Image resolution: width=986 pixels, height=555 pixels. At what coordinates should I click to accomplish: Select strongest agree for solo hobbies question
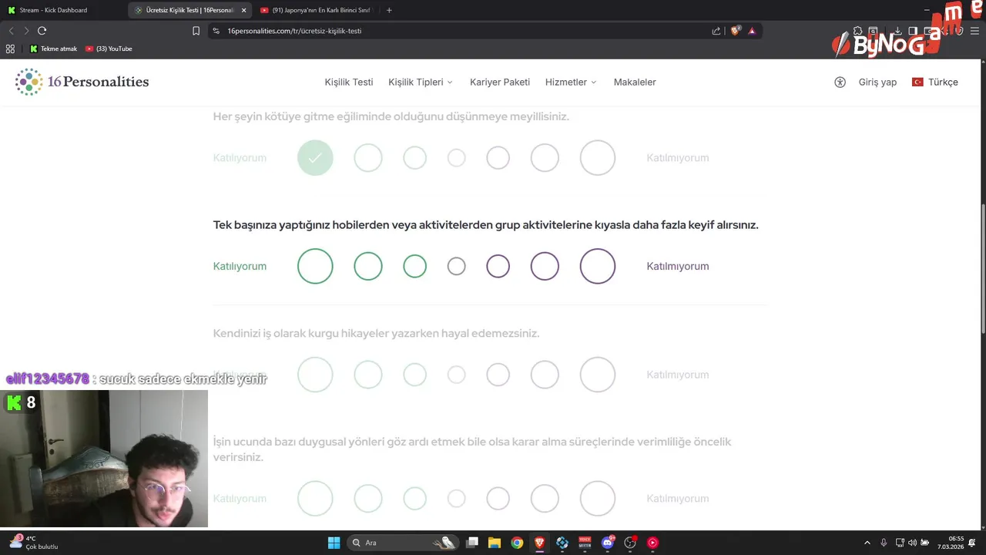pos(315,266)
